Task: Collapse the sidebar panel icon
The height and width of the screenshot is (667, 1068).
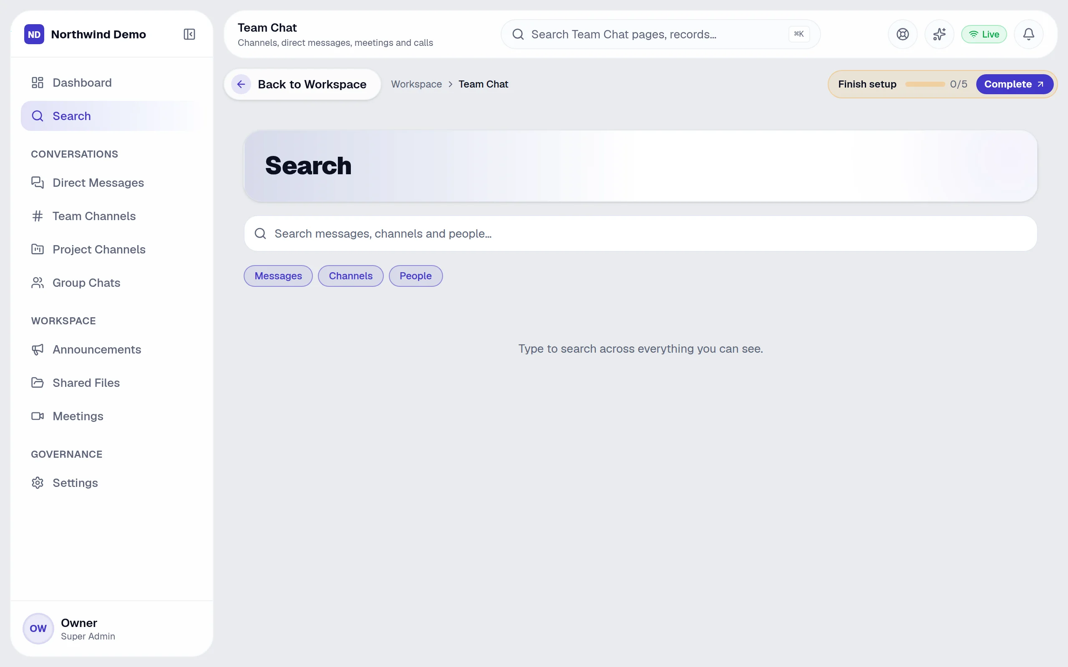Action: (x=189, y=35)
